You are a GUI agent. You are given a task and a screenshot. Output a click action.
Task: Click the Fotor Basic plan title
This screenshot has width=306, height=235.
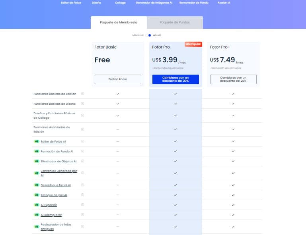click(x=105, y=47)
